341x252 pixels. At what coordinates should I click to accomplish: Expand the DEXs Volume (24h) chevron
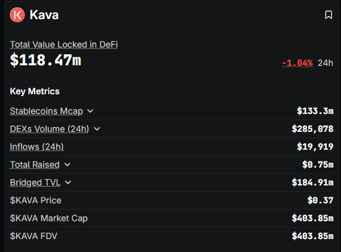point(97,129)
